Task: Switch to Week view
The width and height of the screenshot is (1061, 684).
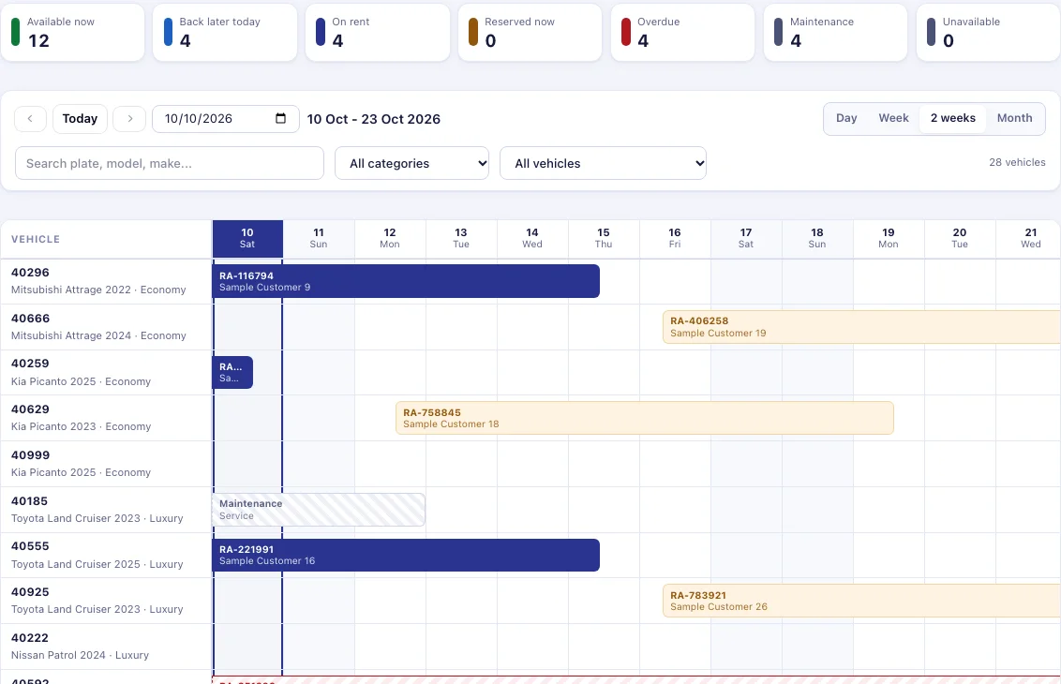Action: pos(893,118)
